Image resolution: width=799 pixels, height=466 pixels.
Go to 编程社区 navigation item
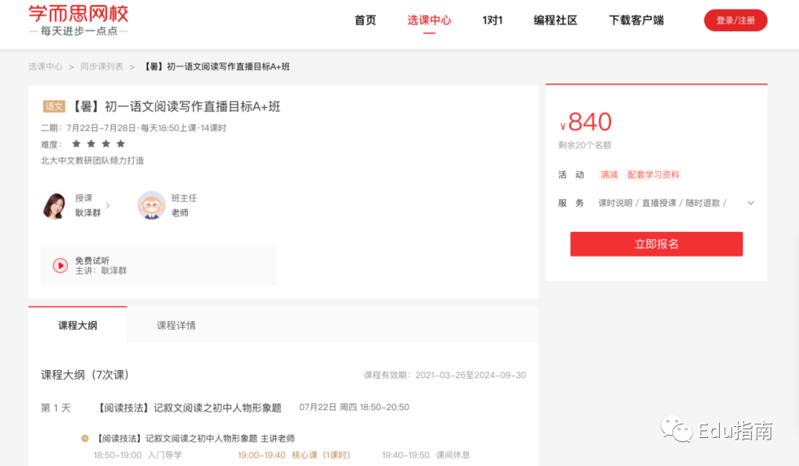(x=556, y=21)
